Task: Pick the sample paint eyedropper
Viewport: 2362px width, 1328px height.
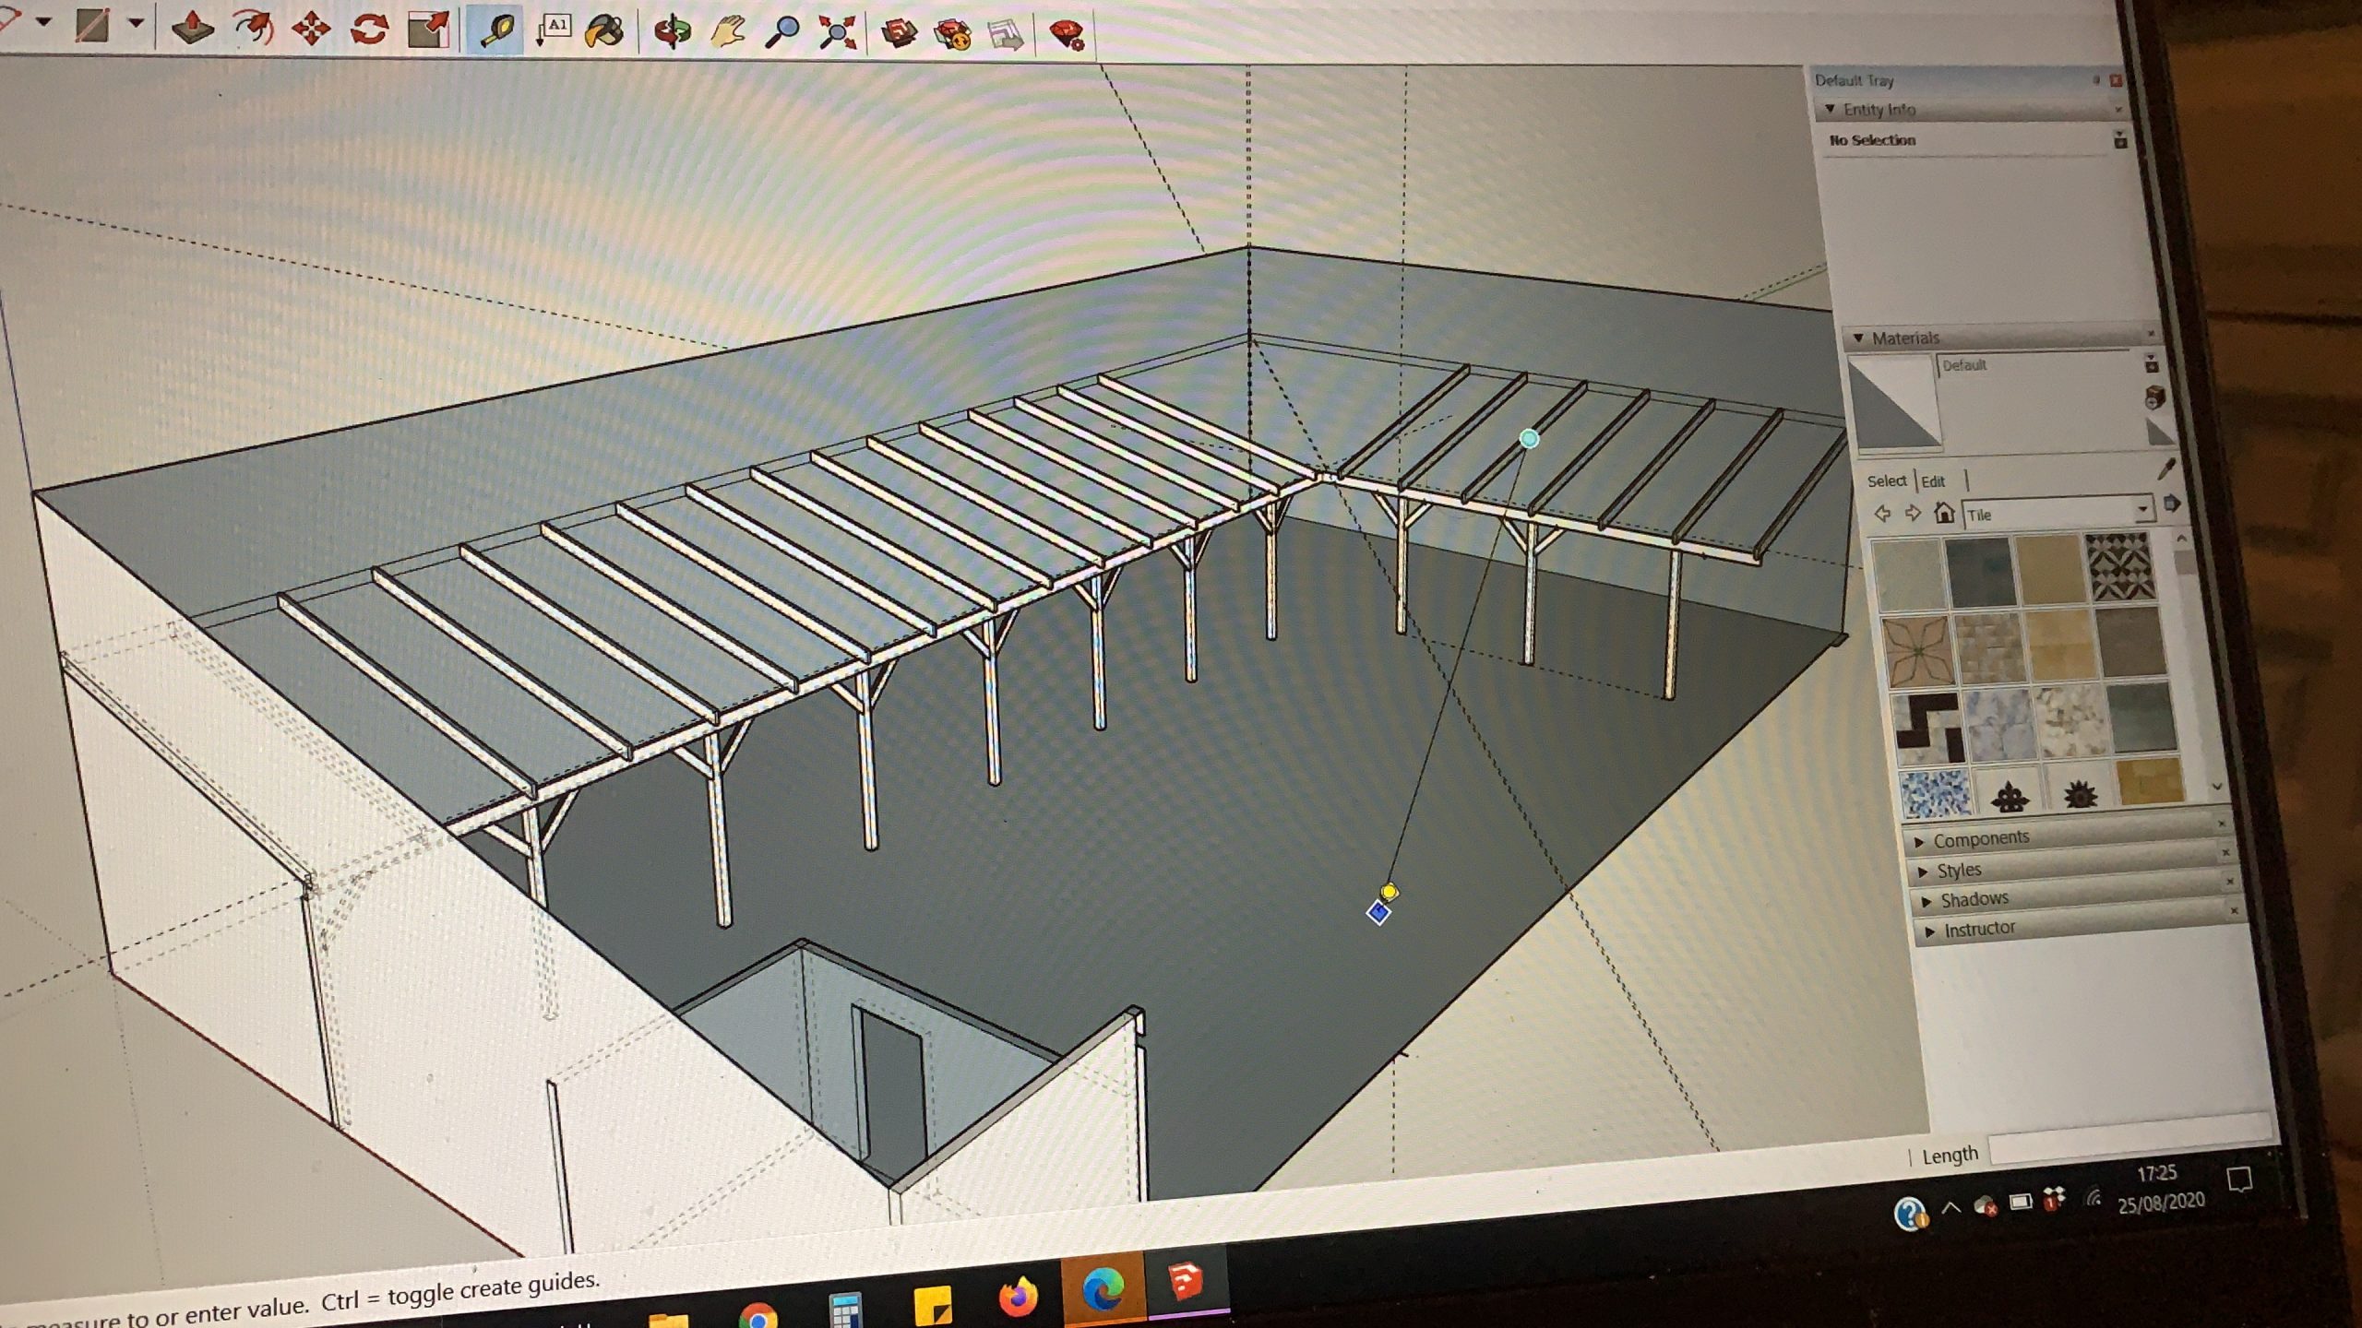Action: tap(2165, 470)
